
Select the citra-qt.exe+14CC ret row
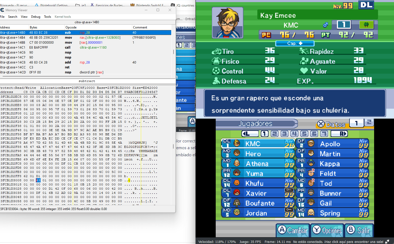86,67
